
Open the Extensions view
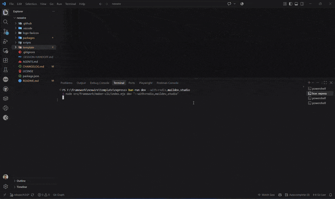tap(6, 60)
